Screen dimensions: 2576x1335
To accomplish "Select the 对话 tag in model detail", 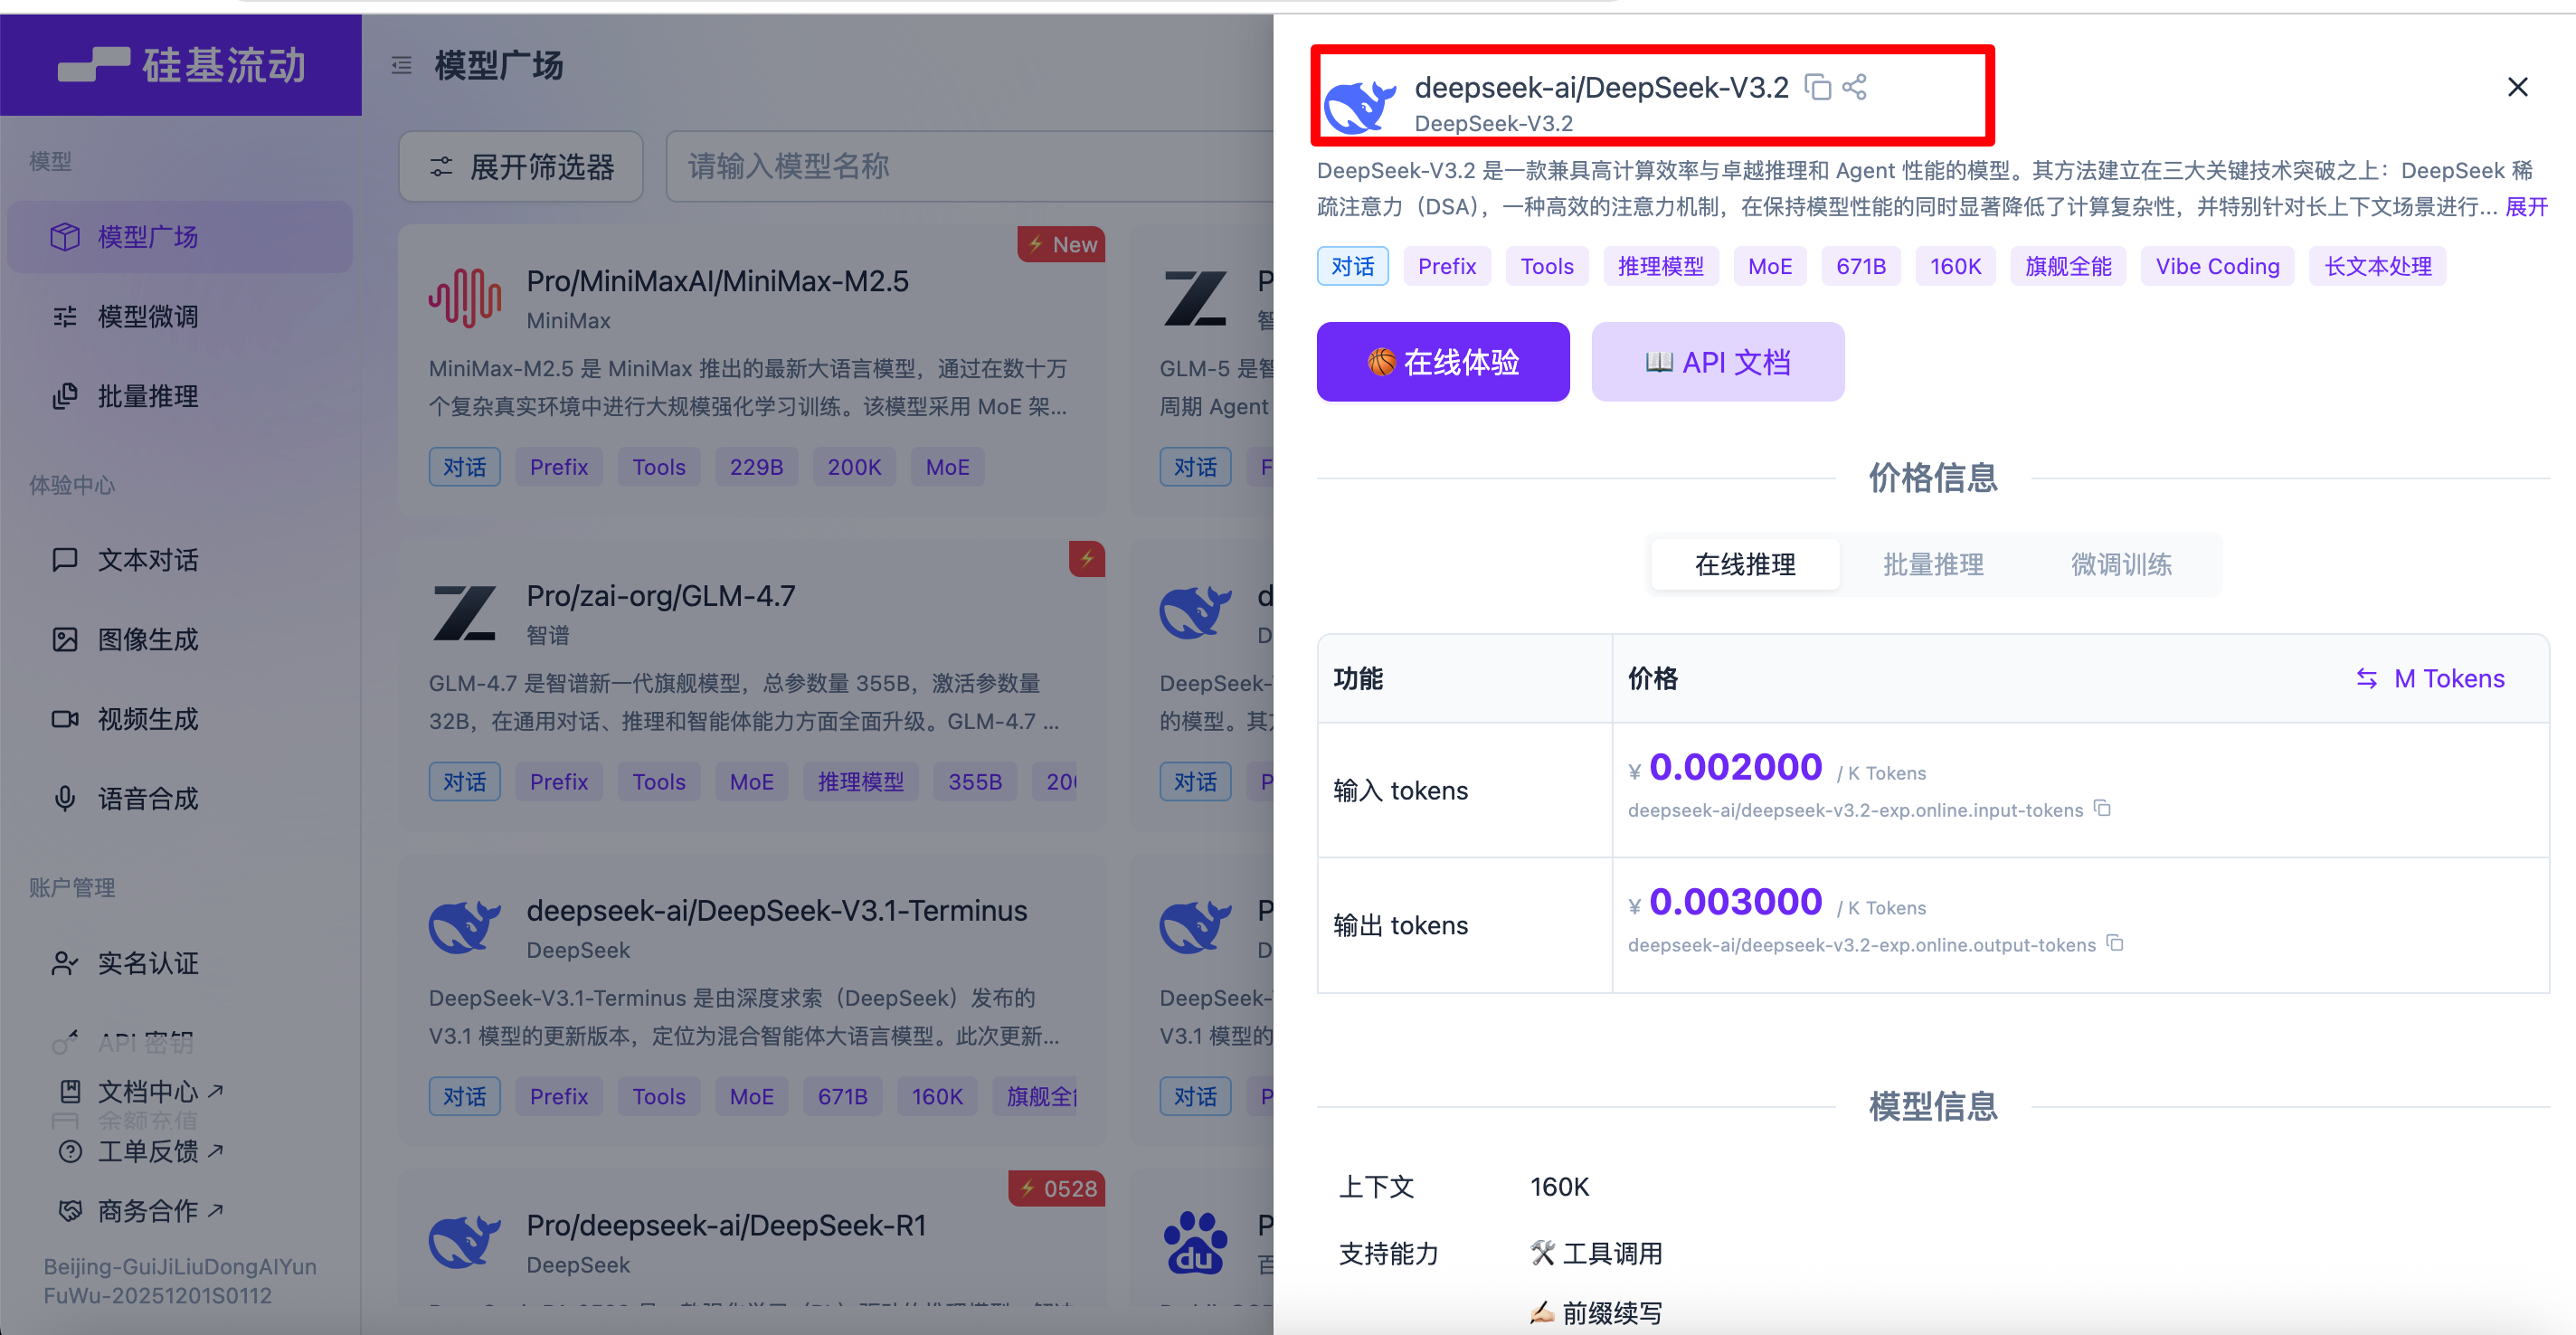I will point(1352,266).
